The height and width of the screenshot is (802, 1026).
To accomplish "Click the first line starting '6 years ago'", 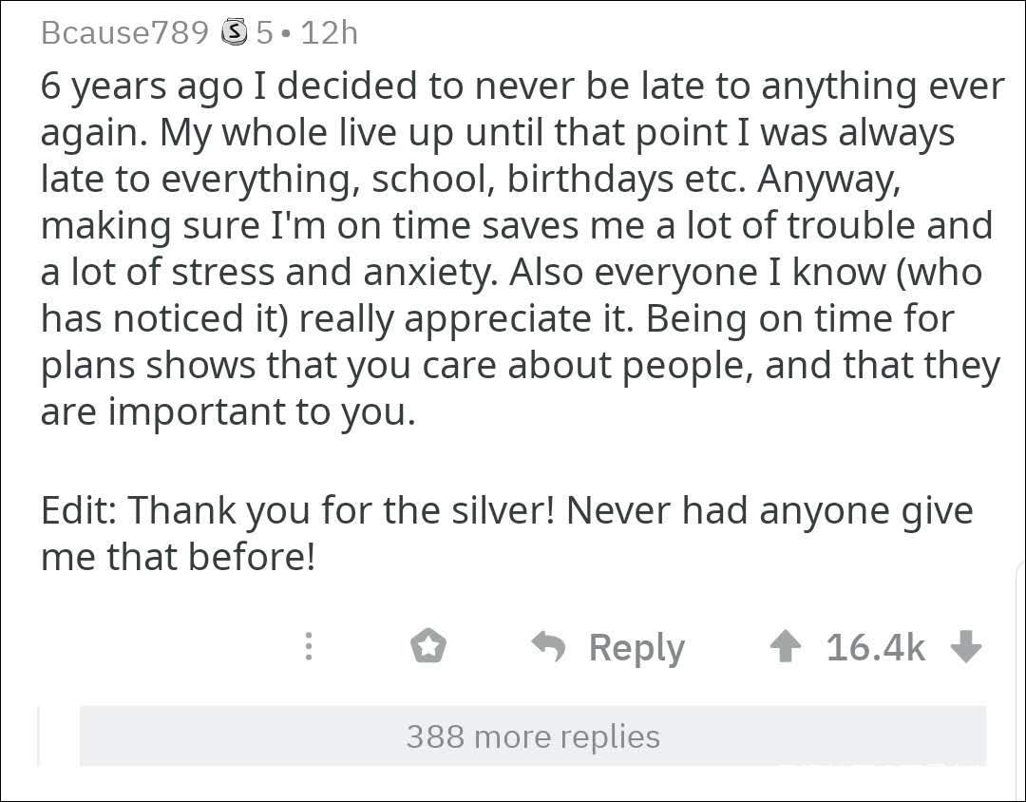I will tap(522, 86).
